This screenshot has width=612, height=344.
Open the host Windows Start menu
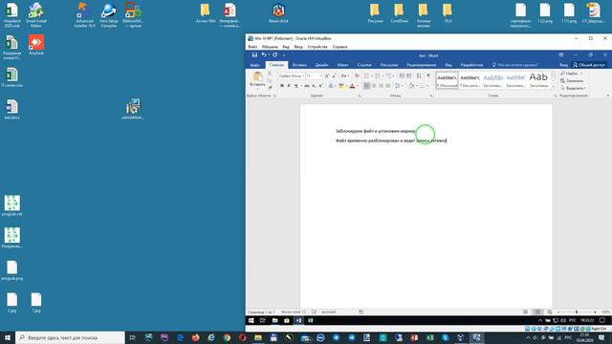[8, 337]
